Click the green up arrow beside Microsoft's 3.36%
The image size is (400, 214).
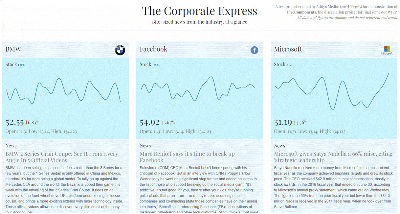coord(295,123)
